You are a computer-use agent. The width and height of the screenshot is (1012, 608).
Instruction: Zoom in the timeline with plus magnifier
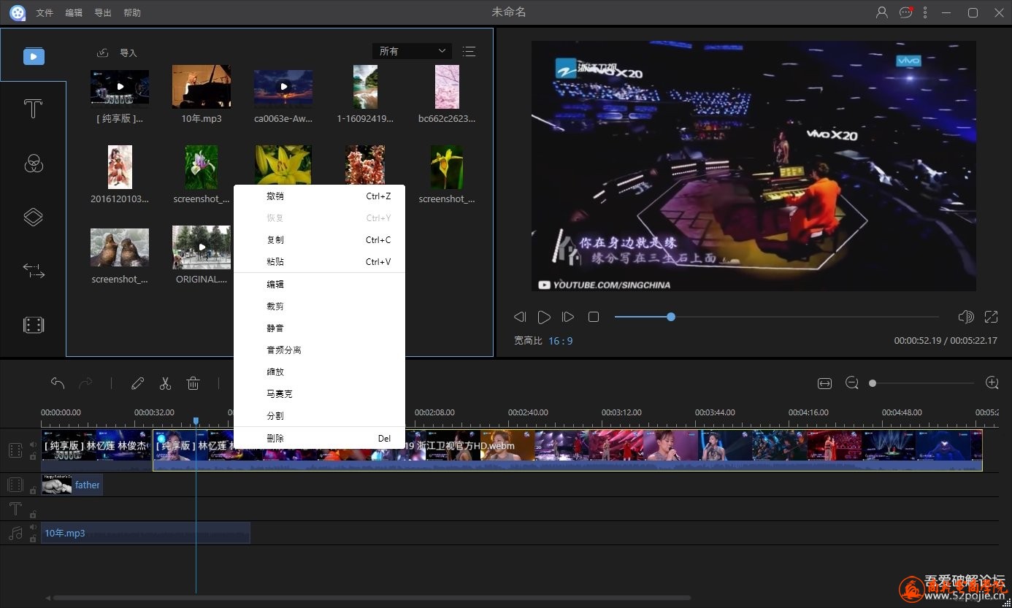click(992, 383)
